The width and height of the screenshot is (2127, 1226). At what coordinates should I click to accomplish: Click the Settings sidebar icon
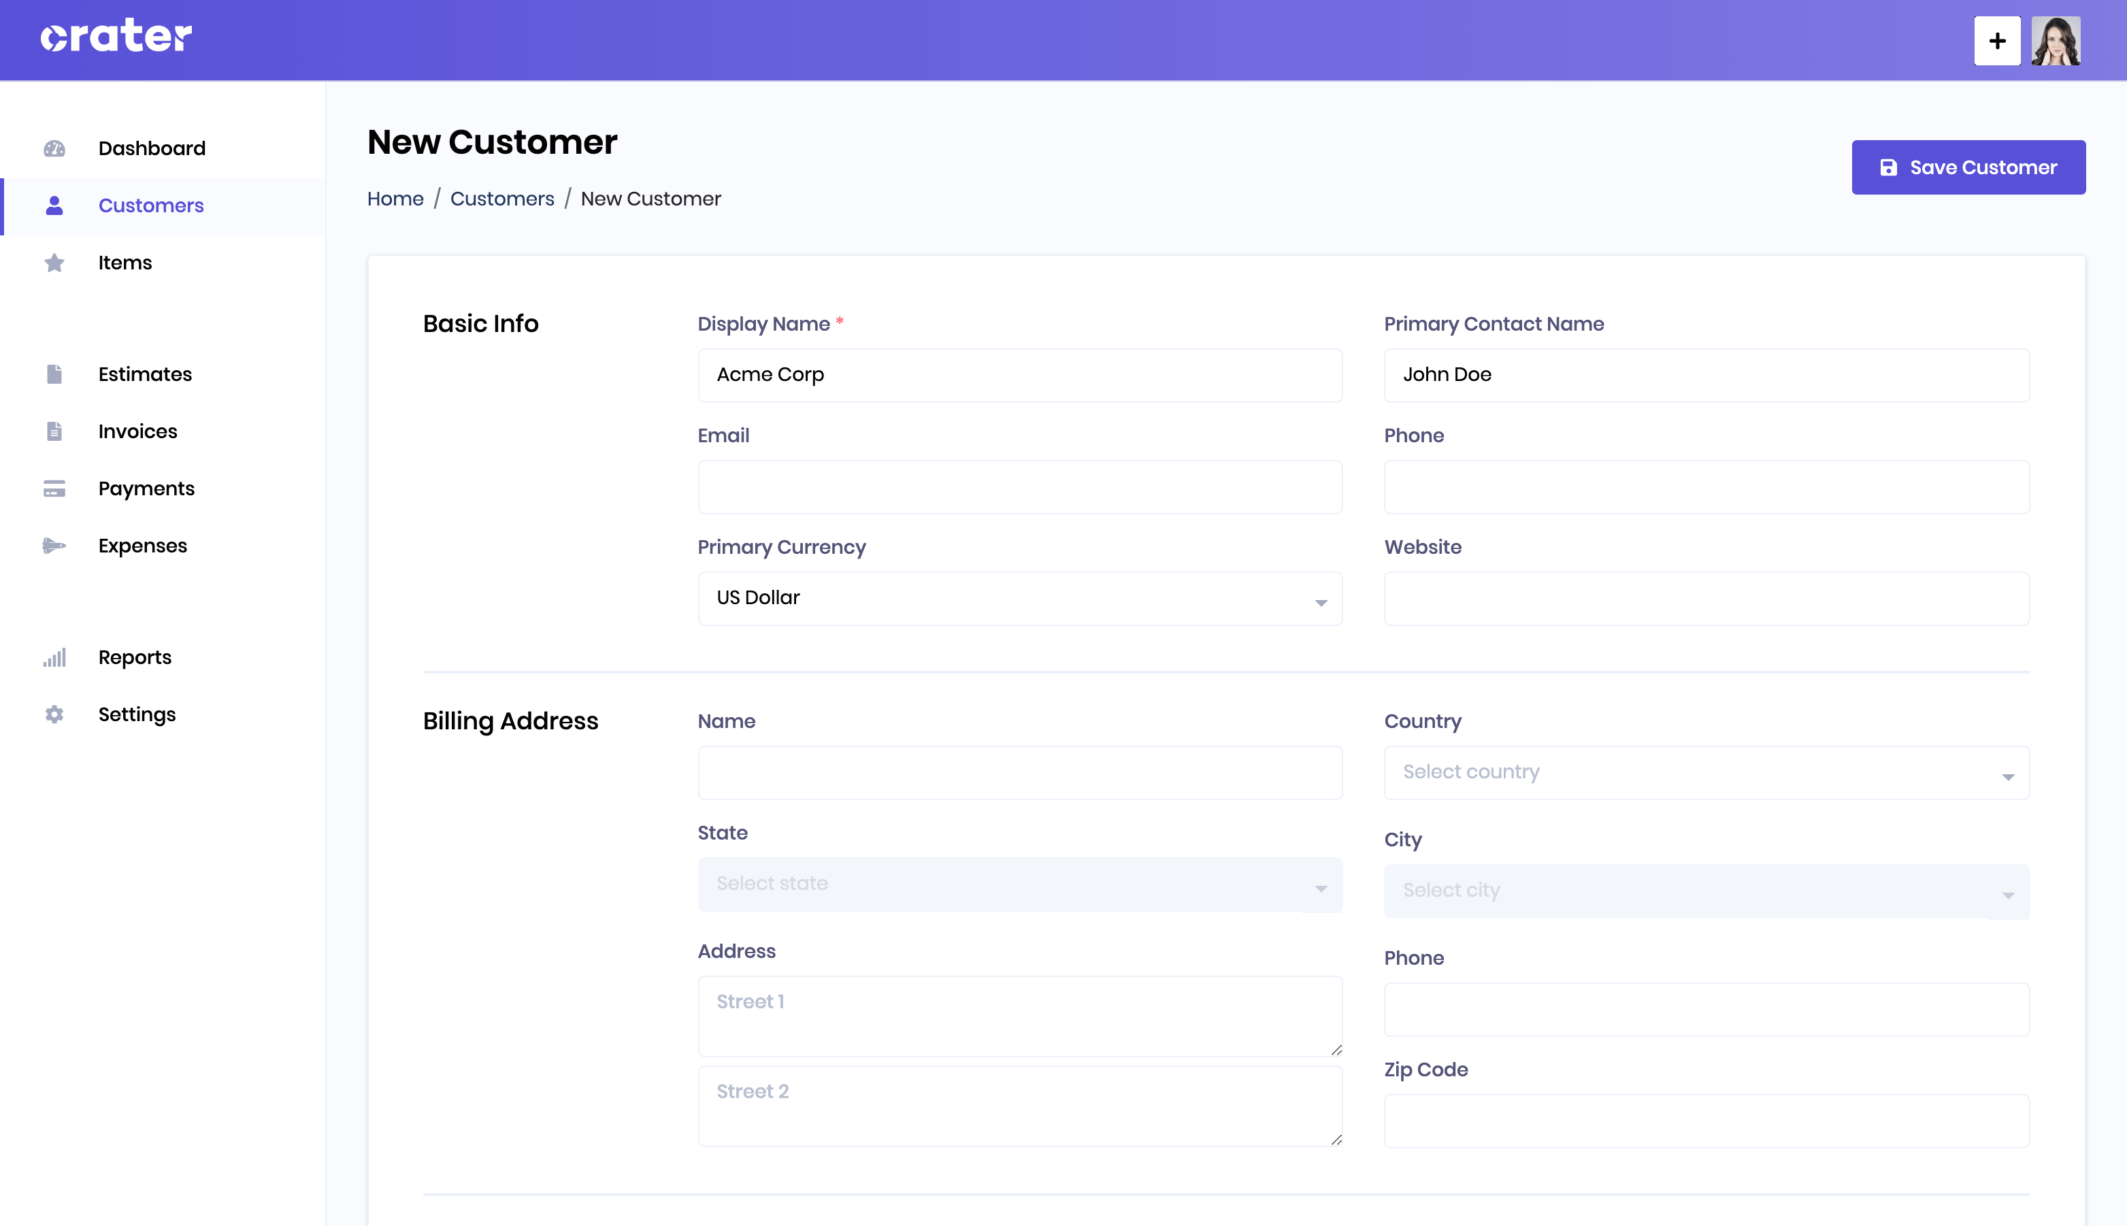54,714
